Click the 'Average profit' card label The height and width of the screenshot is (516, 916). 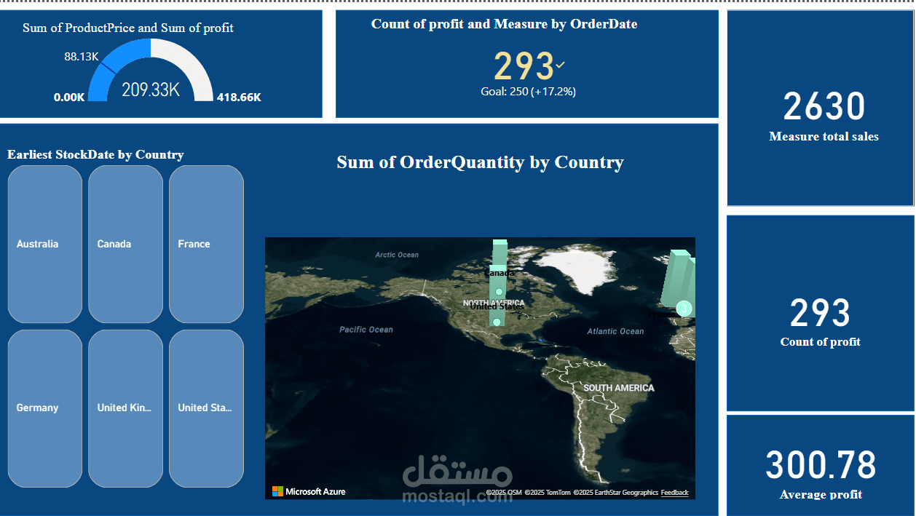pyautogui.click(x=821, y=495)
